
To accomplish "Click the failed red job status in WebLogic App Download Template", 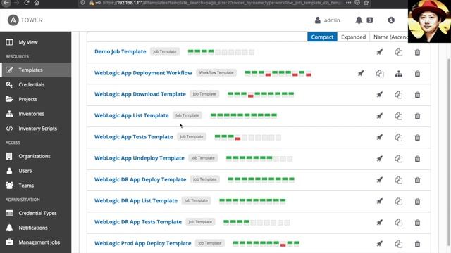I will [x=251, y=95].
